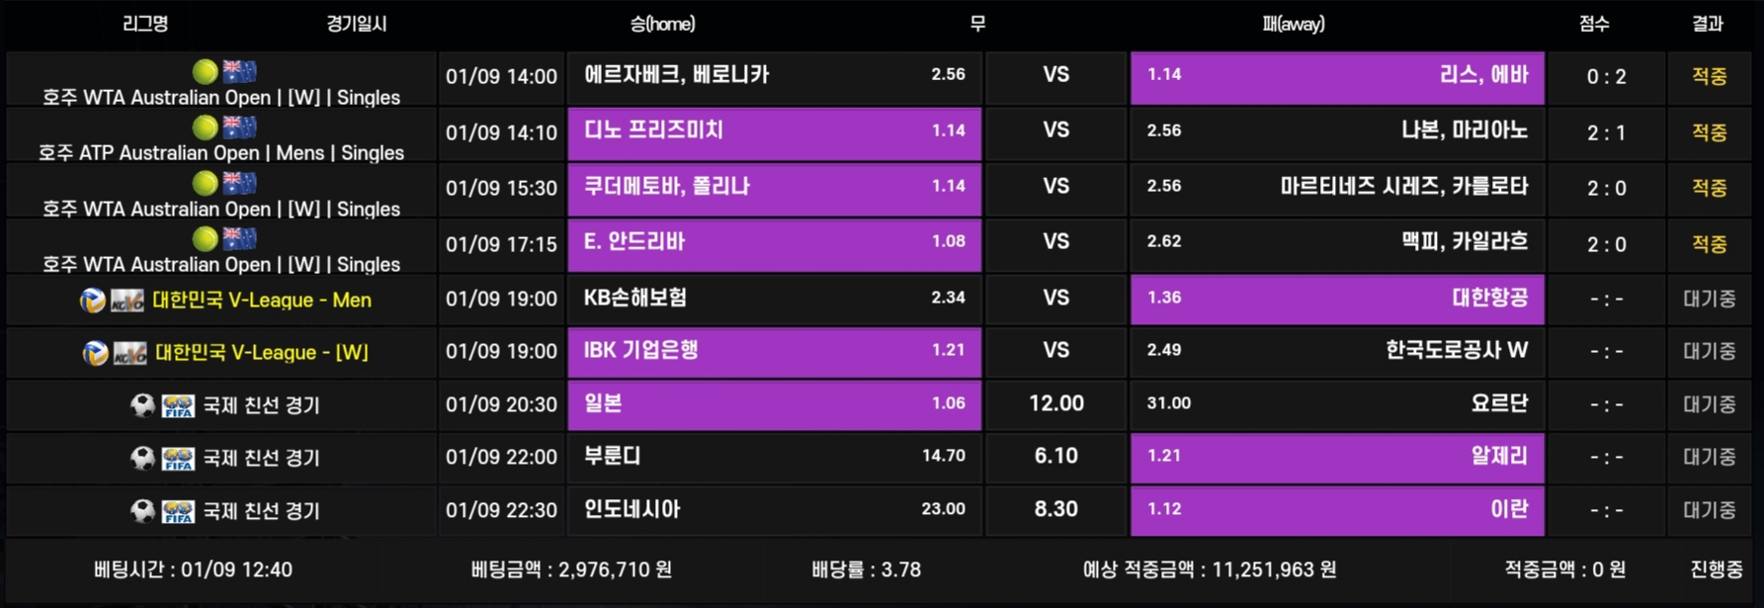Click FIFA logo in the 22:30 match row
This screenshot has height=608, width=1764.
[x=178, y=511]
